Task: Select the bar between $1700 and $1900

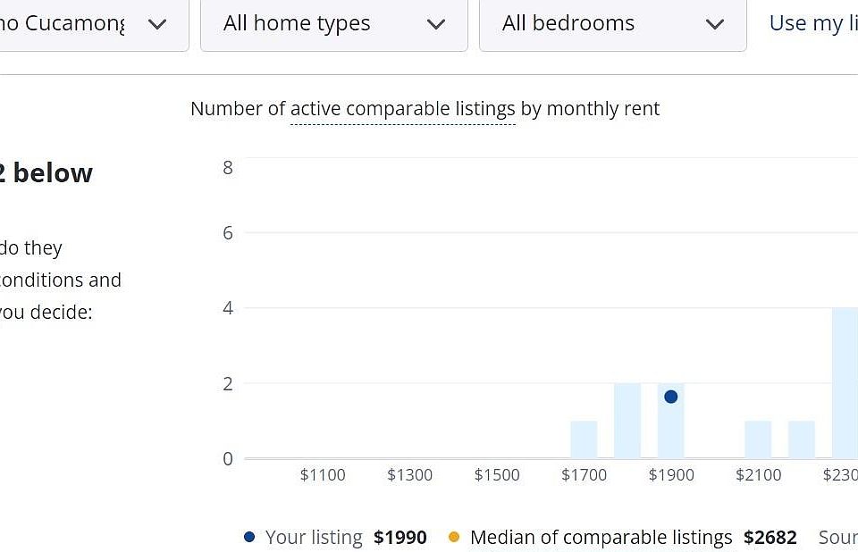Action: 627,421
